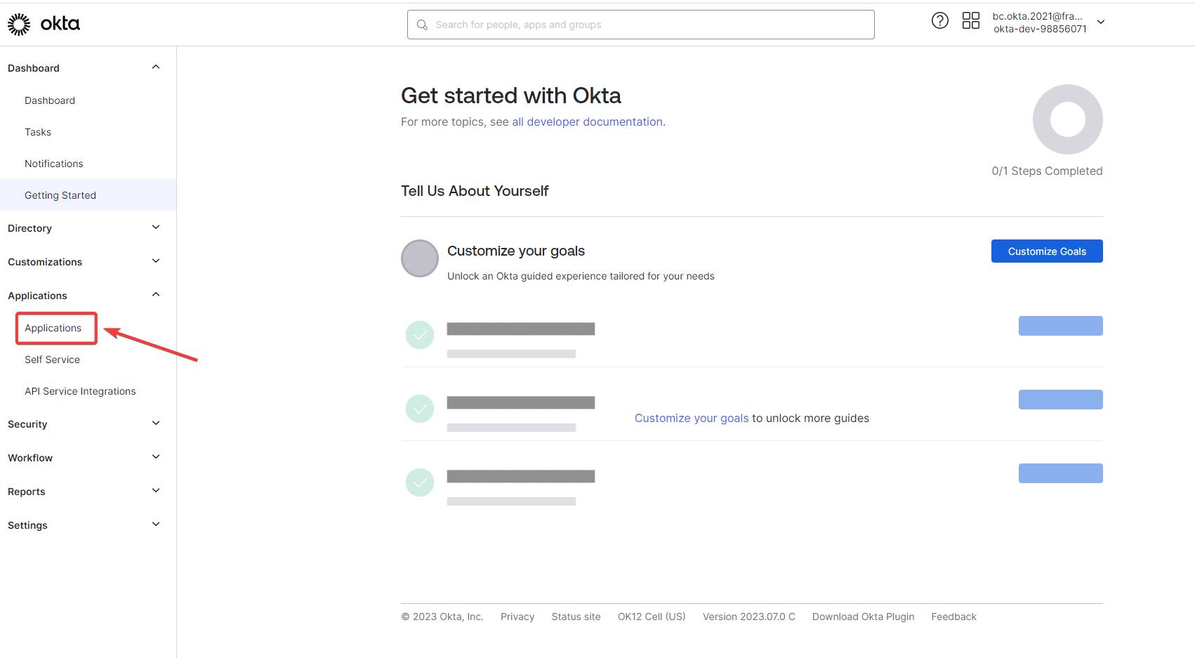Click the Download Okta Plugin footer link
The height and width of the screenshot is (658, 1195).
(863, 617)
